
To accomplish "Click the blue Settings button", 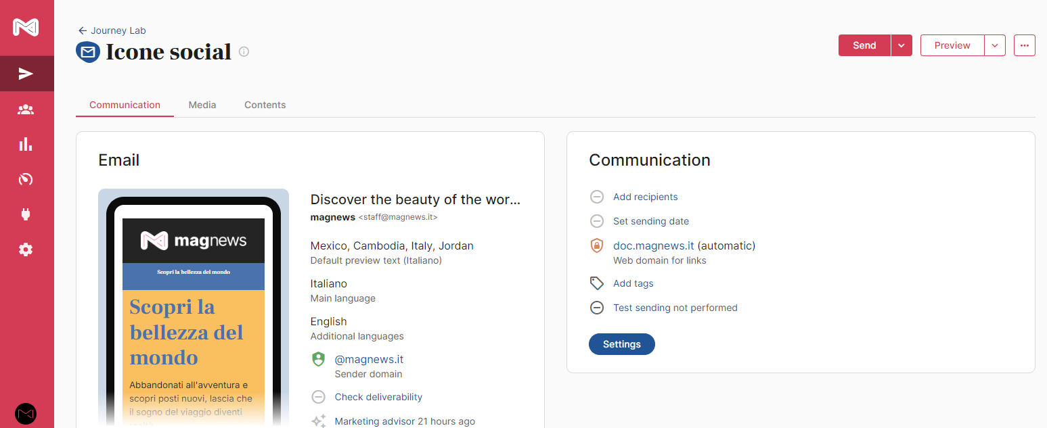I will point(622,344).
